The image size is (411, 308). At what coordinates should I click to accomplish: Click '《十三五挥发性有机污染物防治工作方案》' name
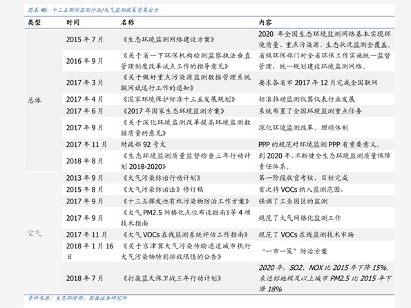click(186, 201)
